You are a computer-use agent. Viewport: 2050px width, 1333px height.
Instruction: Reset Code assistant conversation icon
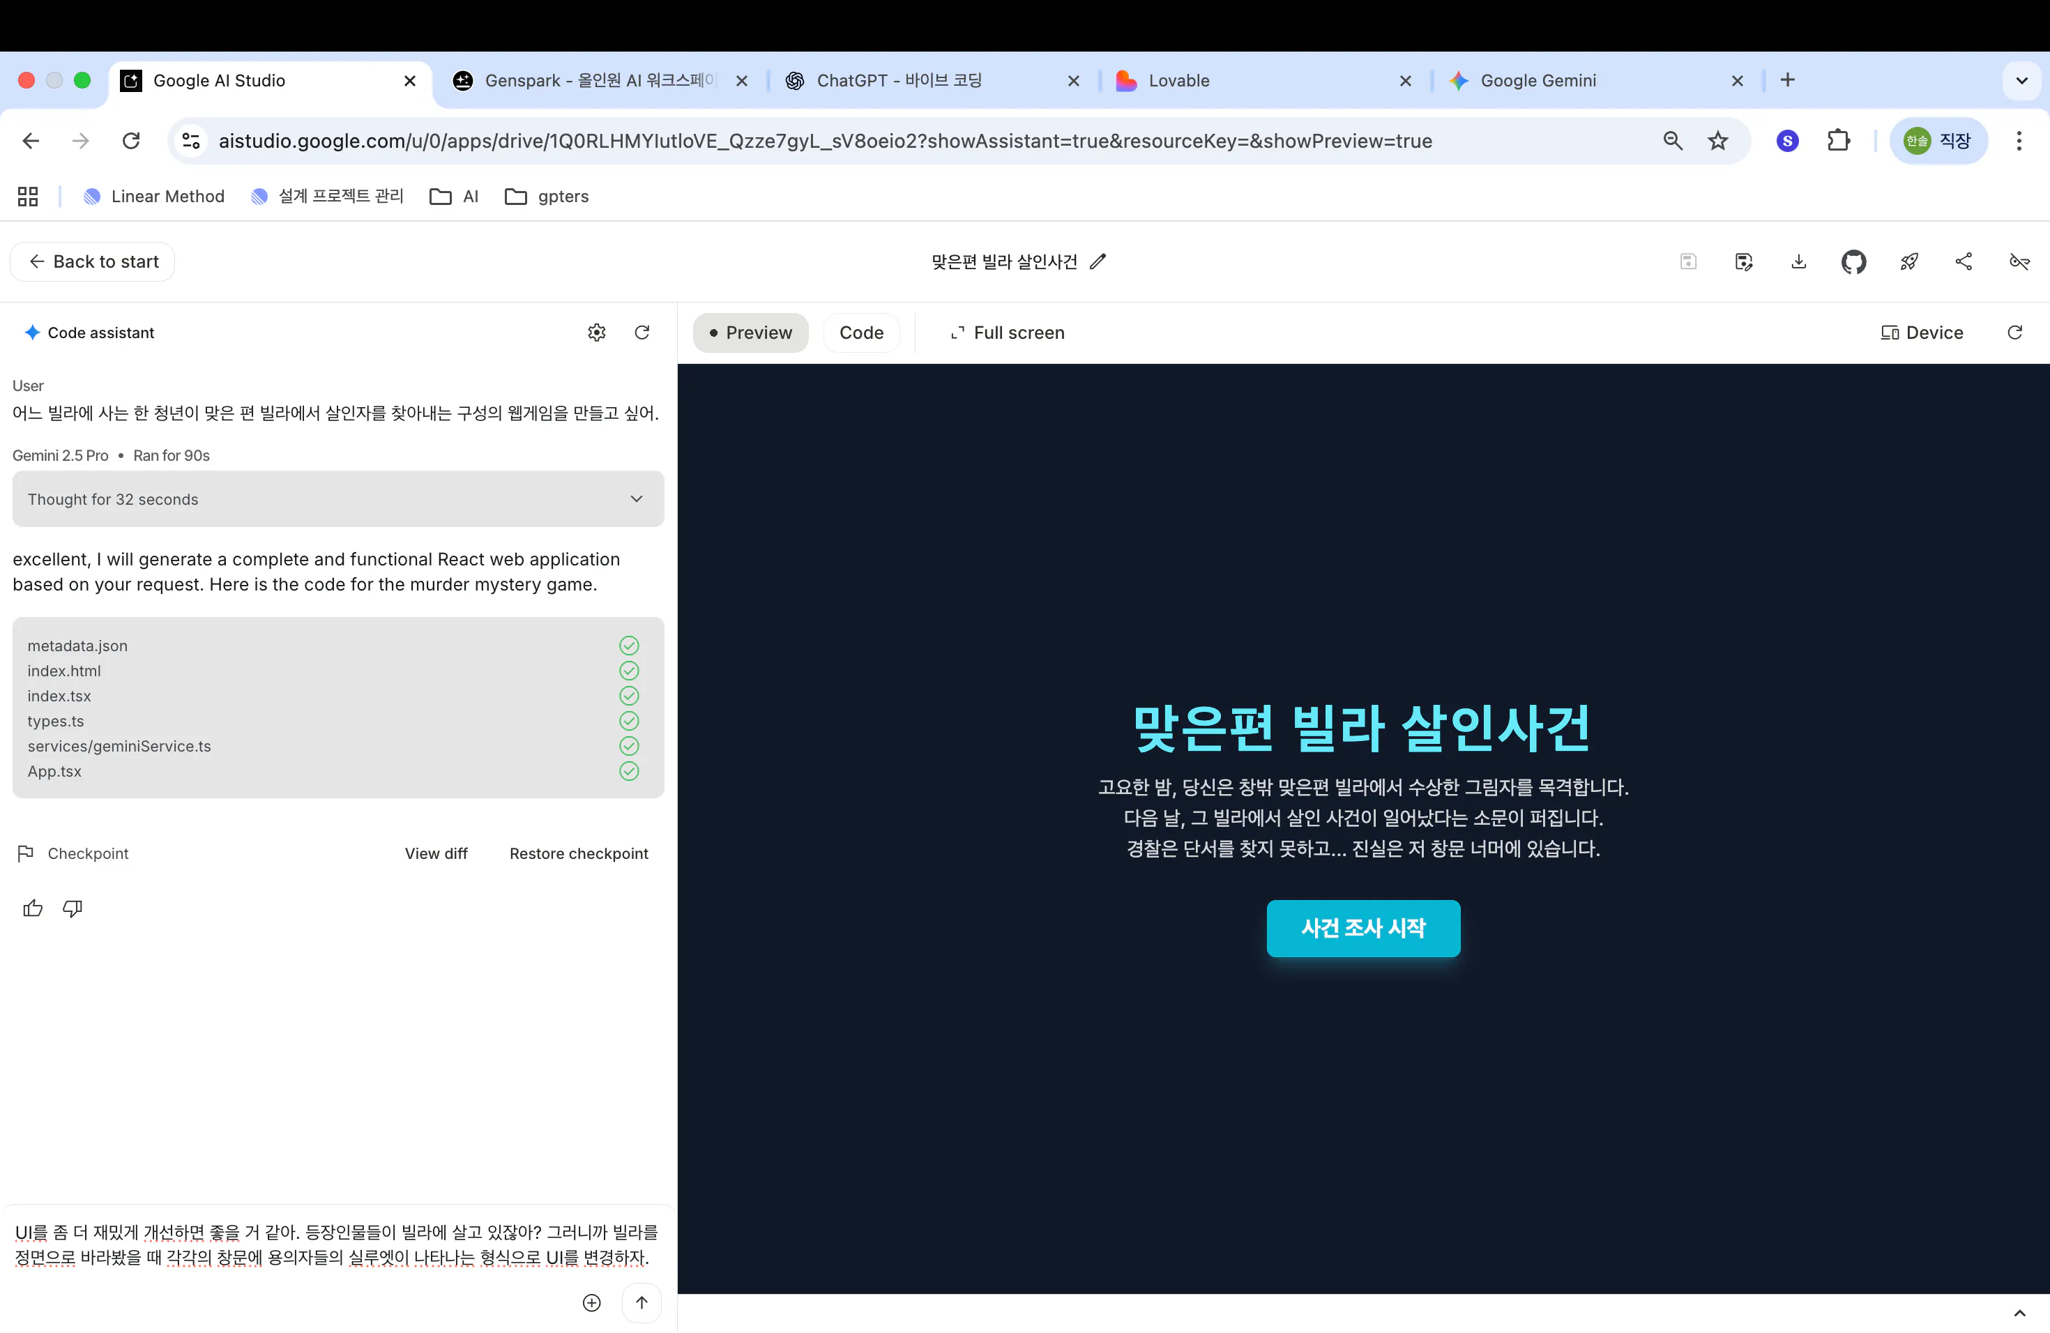pyautogui.click(x=641, y=333)
